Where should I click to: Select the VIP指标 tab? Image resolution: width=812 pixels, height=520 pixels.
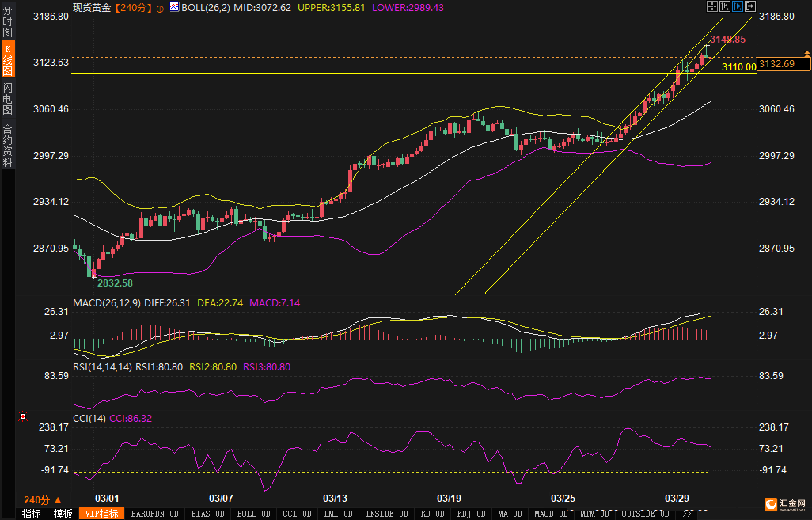[102, 514]
